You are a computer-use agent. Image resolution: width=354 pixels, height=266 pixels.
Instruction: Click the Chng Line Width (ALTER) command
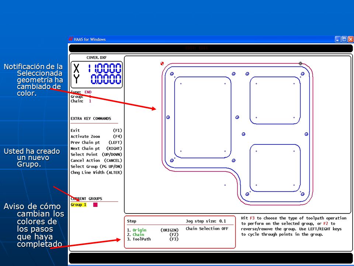tap(96, 173)
